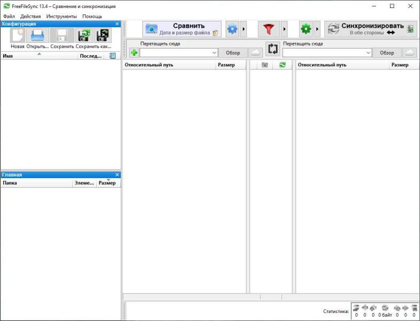Viewport: 420px width, 321px height.
Task: Click left Относительный путь header
Action: 169,65
